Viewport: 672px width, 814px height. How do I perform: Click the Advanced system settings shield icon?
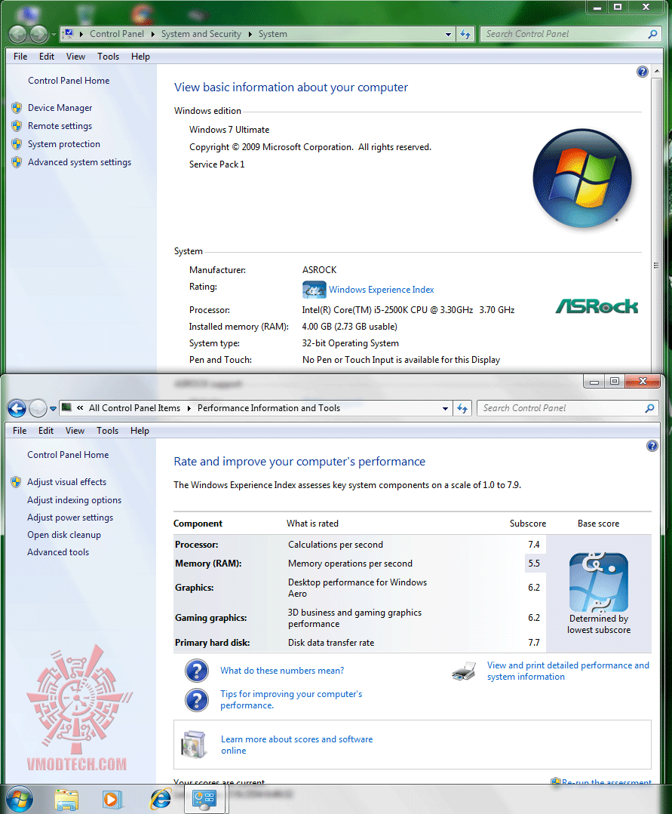click(x=17, y=162)
